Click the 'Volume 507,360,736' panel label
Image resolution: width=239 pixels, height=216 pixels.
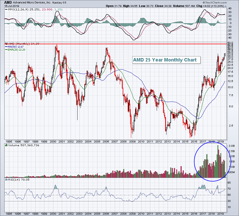click(24, 145)
